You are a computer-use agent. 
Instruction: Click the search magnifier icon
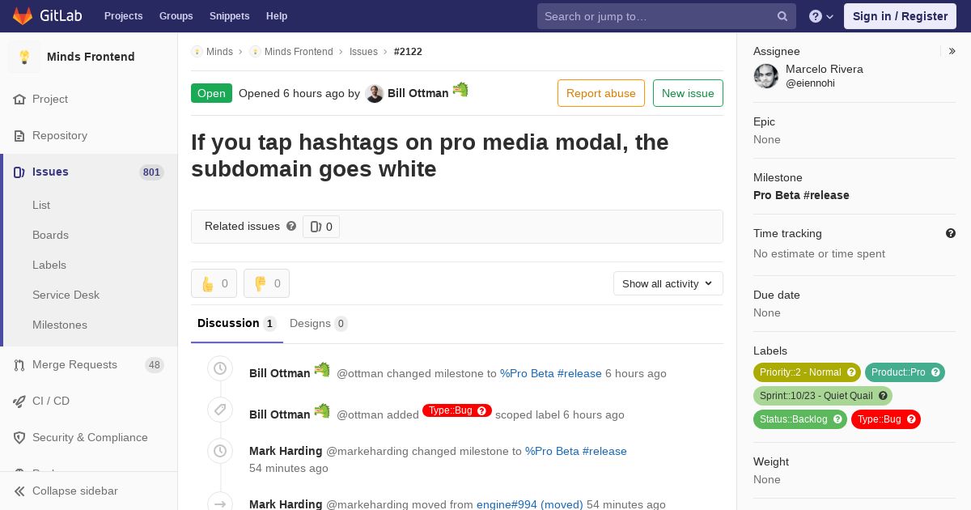(x=782, y=16)
